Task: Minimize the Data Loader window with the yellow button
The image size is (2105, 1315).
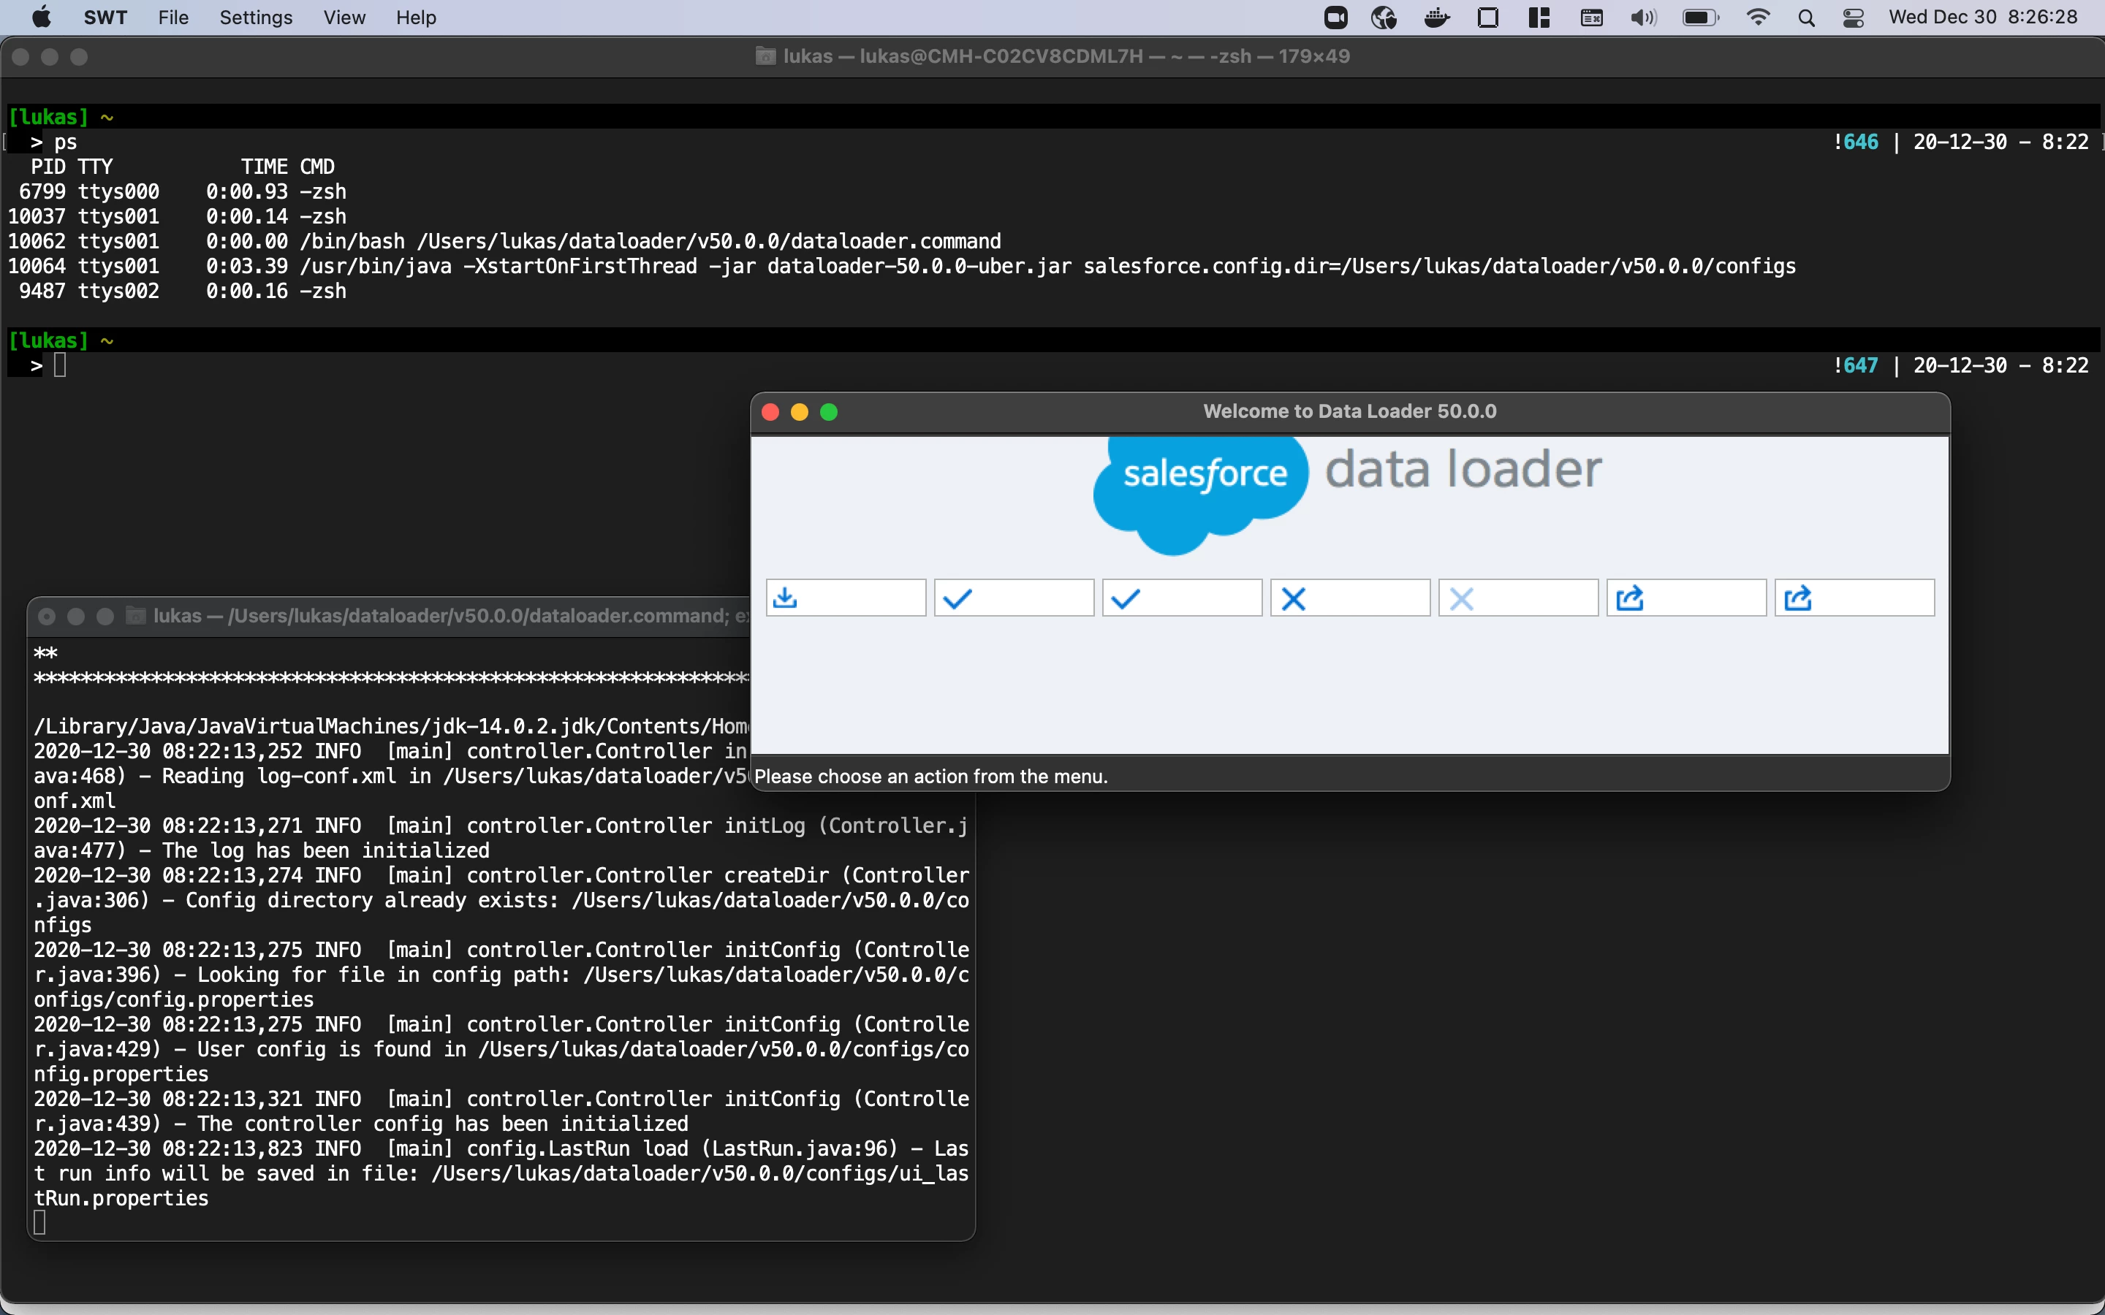Action: point(800,412)
